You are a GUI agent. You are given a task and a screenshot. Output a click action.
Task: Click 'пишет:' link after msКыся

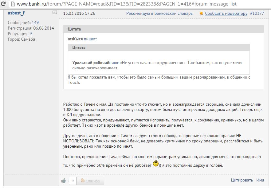tap(90, 39)
